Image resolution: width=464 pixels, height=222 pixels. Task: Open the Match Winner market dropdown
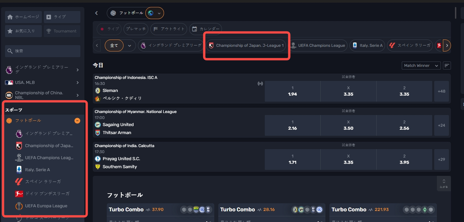[421, 66]
